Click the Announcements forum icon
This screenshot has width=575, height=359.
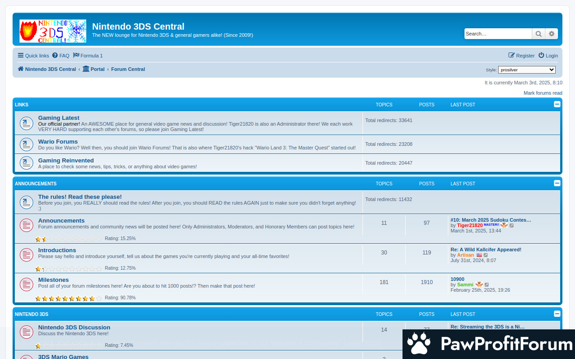(x=27, y=225)
